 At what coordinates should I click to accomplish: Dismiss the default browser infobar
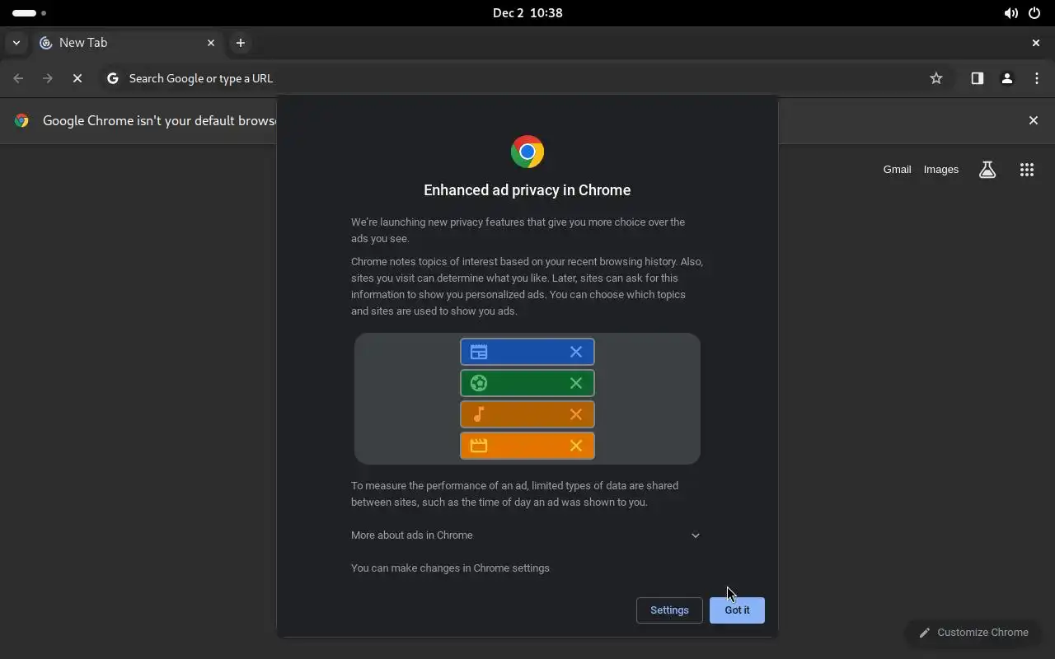(x=1034, y=120)
